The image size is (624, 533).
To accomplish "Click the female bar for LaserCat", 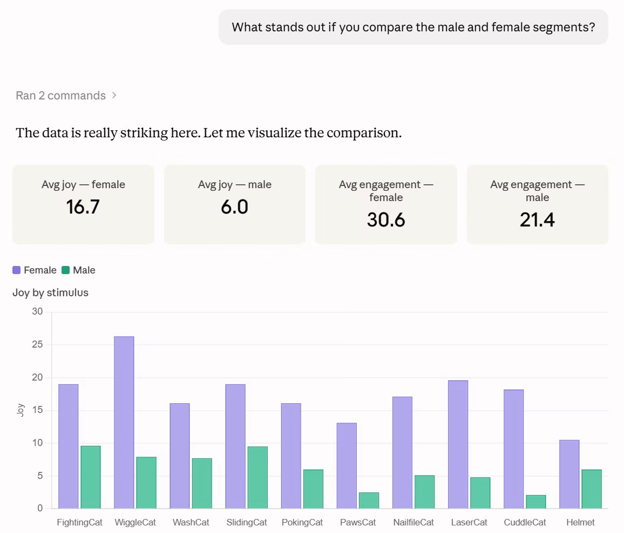I will (x=458, y=444).
